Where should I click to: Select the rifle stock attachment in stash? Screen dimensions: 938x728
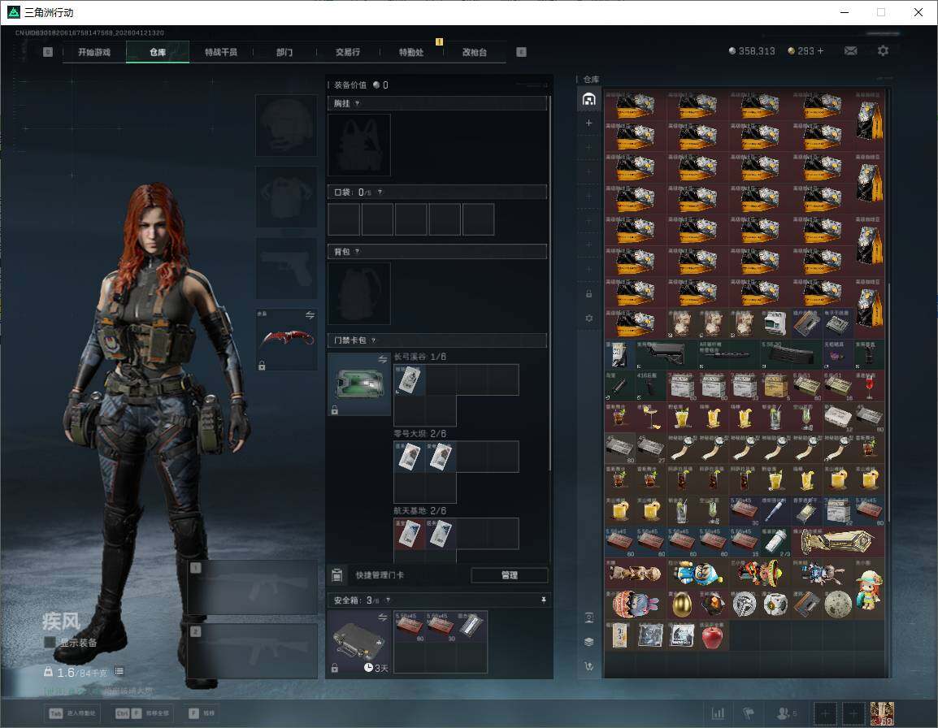(665, 355)
